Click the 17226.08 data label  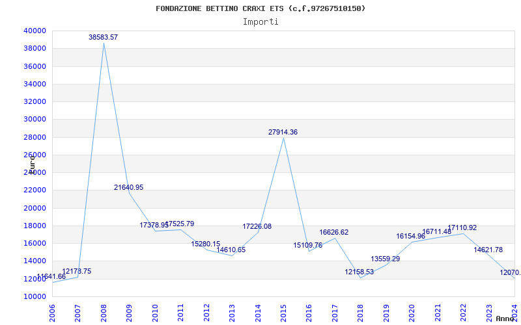[257, 227]
